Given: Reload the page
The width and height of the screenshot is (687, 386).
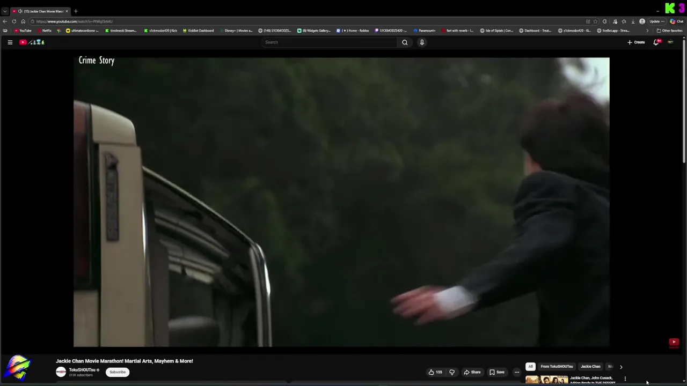Looking at the screenshot, I should click(x=14, y=21).
